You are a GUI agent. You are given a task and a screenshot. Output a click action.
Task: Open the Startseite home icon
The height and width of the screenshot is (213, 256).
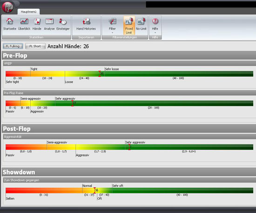[10, 21]
